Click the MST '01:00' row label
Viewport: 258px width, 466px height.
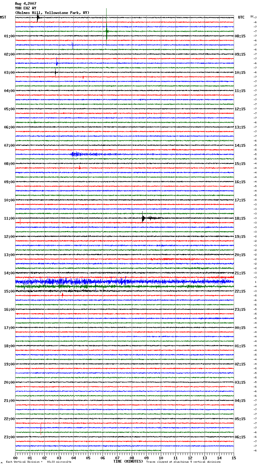(x=9, y=36)
